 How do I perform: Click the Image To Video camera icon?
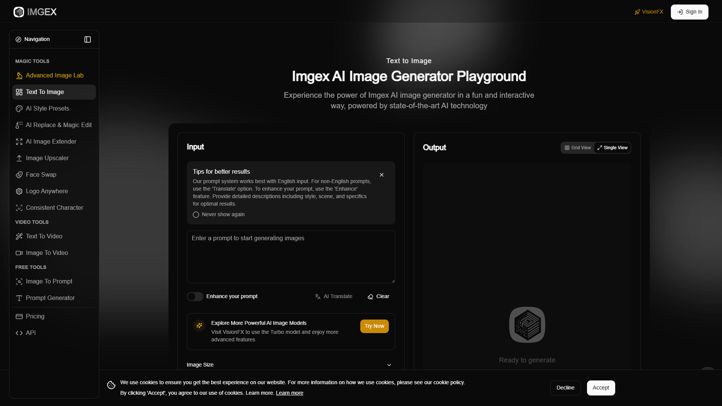coord(19,253)
